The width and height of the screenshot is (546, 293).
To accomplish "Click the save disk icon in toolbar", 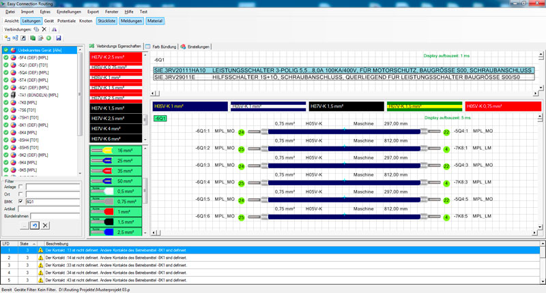I will pyautogui.click(x=59, y=38).
